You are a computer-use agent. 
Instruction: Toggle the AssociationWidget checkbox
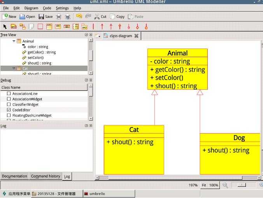9,99
